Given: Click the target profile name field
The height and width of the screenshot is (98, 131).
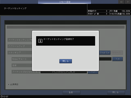Looking at the screenshot, I should (64, 72).
